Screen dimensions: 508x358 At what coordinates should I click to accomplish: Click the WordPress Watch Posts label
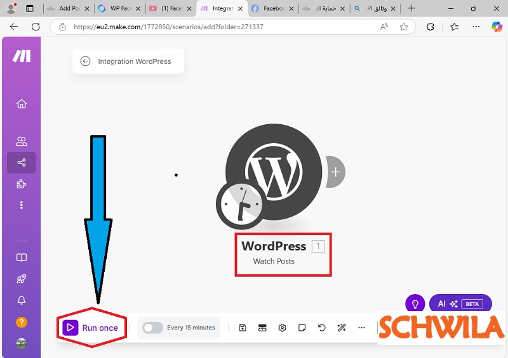coord(274,253)
